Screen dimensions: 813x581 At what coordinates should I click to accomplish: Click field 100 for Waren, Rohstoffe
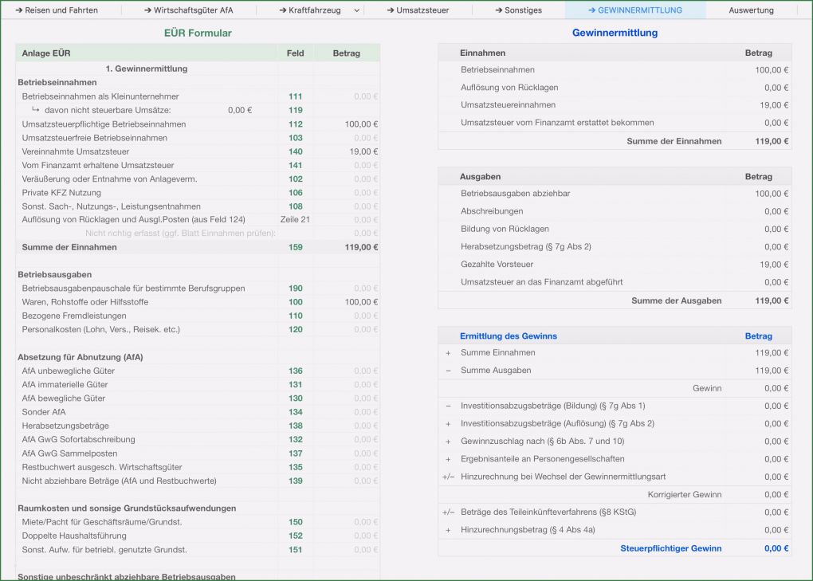(296, 302)
